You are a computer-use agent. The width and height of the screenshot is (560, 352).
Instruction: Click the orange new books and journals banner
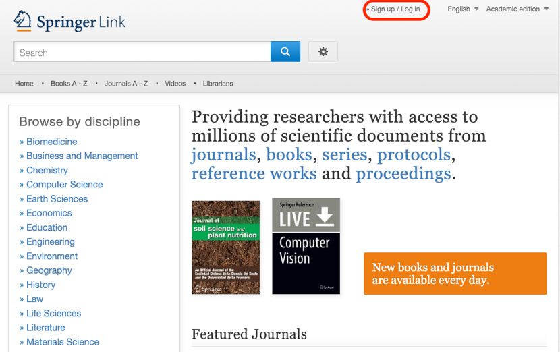(x=455, y=274)
